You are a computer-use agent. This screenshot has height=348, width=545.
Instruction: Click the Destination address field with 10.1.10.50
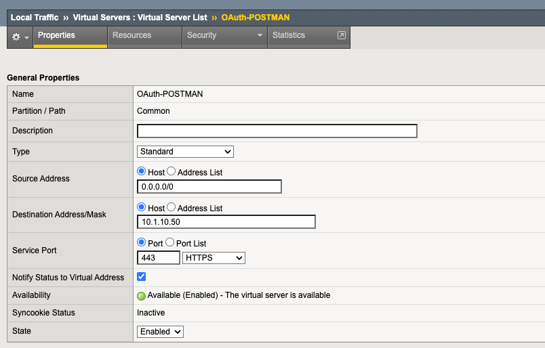(226, 222)
